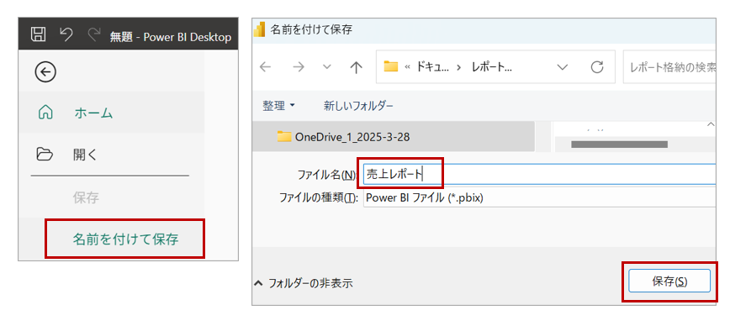Click the ドキュ... breadcrumb segment
The height and width of the screenshot is (326, 730).
[433, 67]
